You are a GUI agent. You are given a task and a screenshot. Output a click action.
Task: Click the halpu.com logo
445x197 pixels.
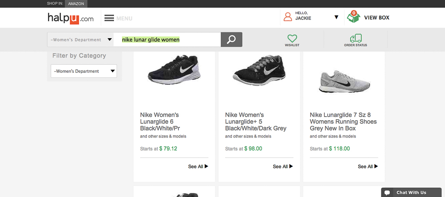[x=71, y=18]
